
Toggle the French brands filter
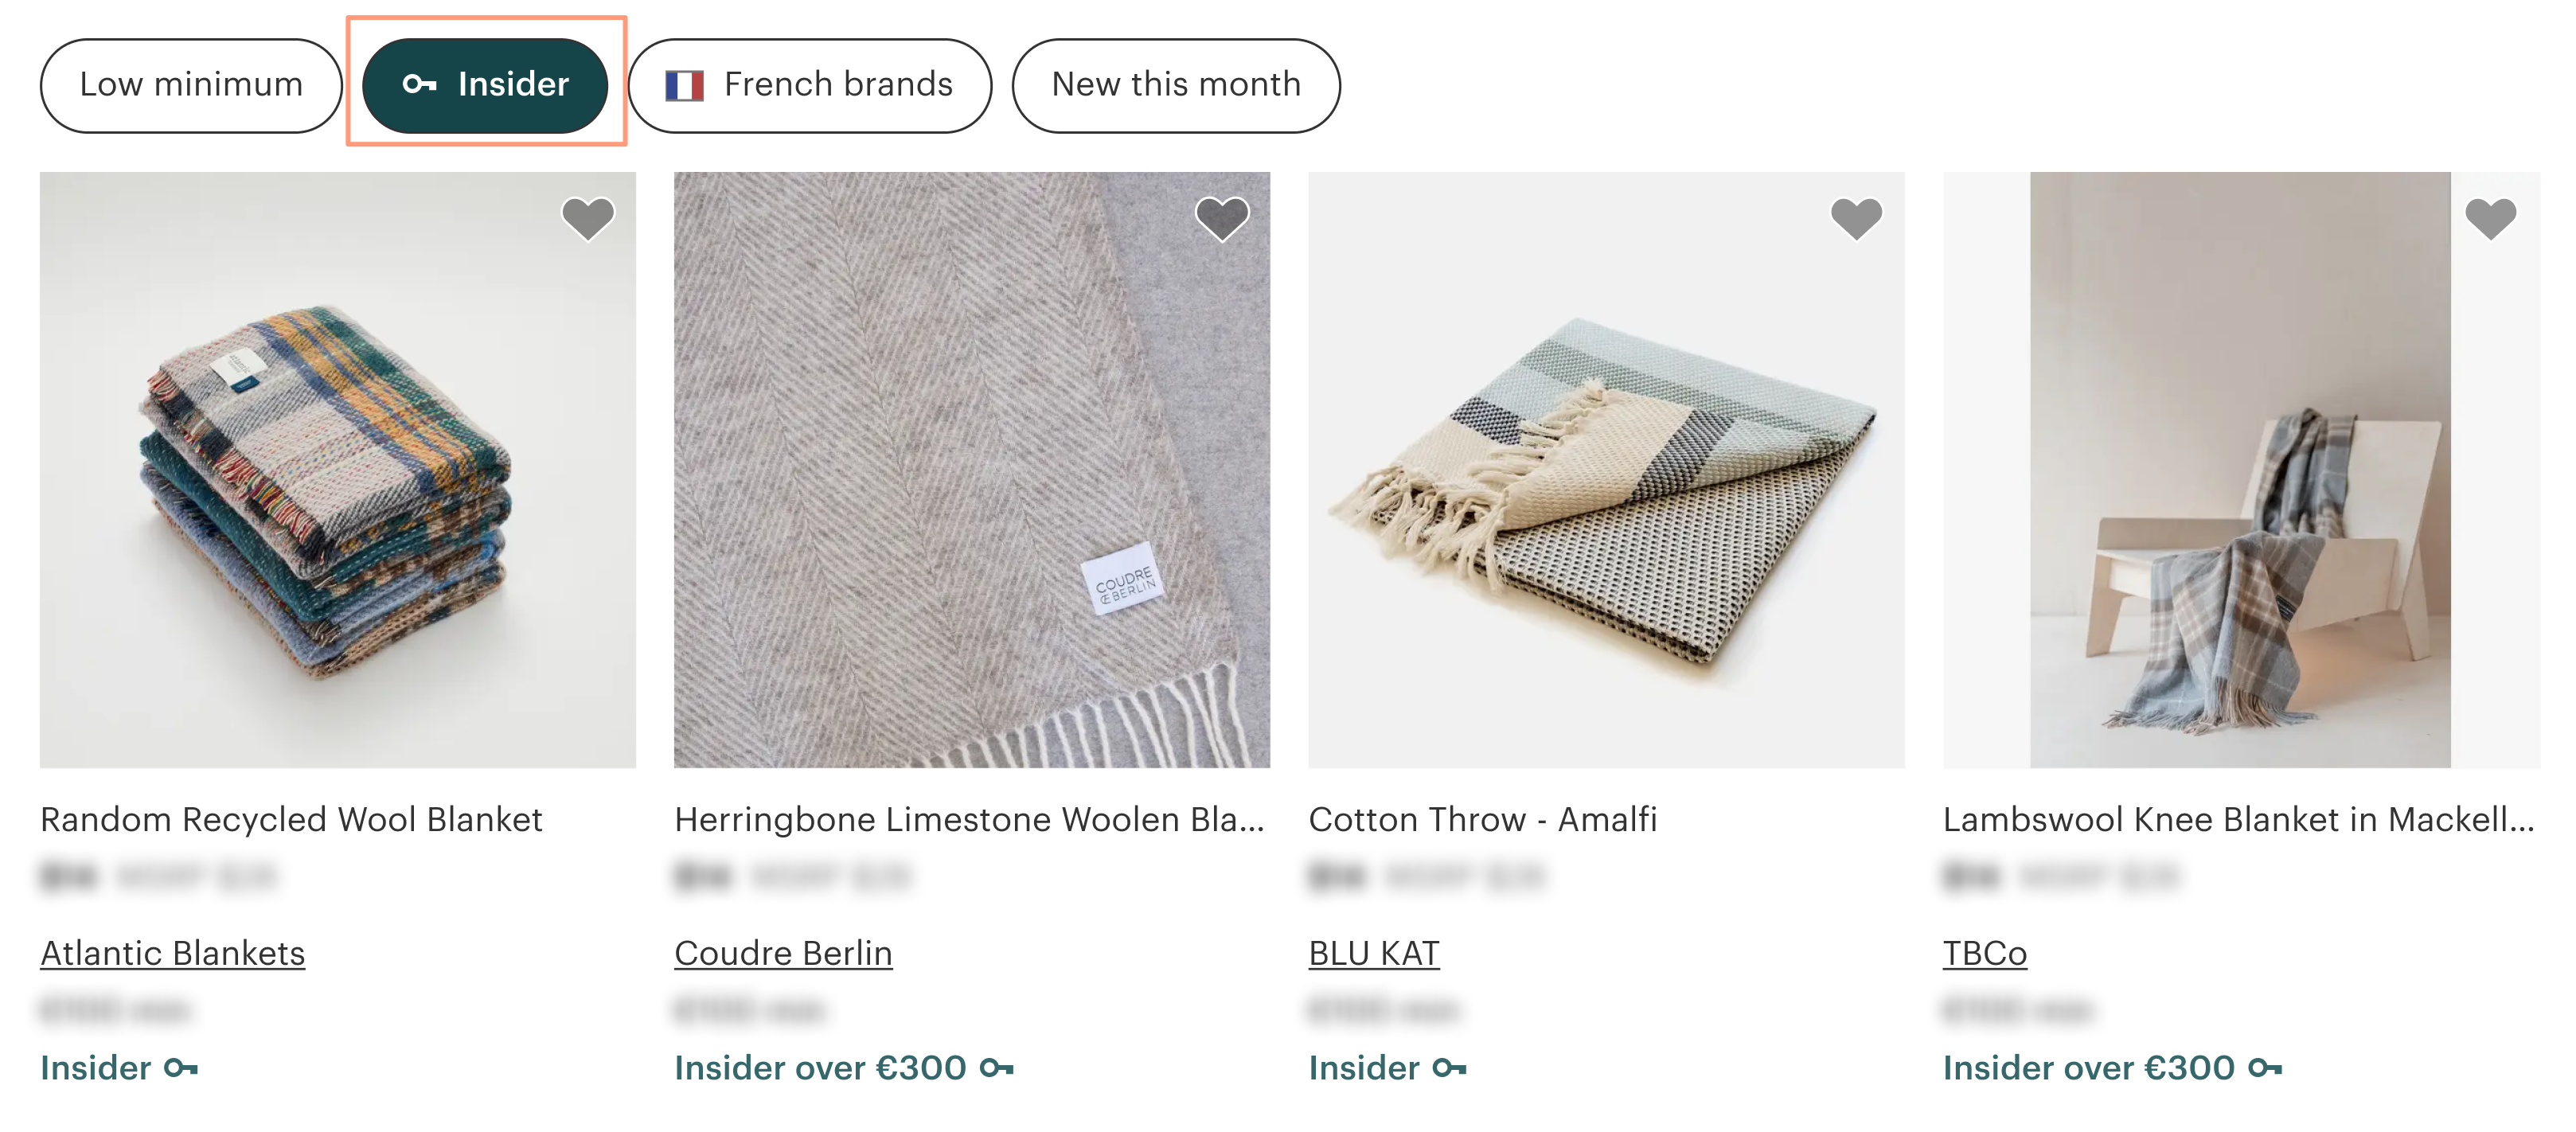click(x=810, y=86)
